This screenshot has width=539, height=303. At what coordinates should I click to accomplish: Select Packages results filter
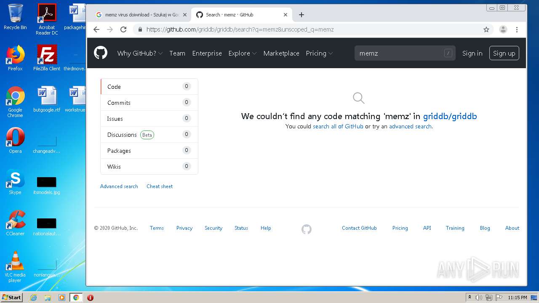(149, 151)
